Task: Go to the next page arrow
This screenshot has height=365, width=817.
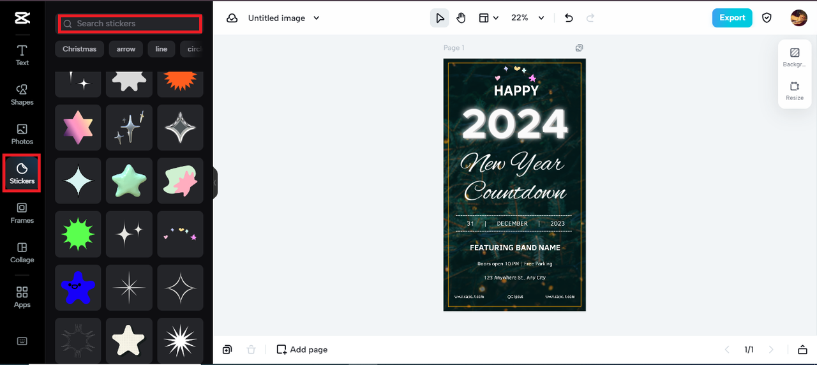Action: tap(771, 350)
